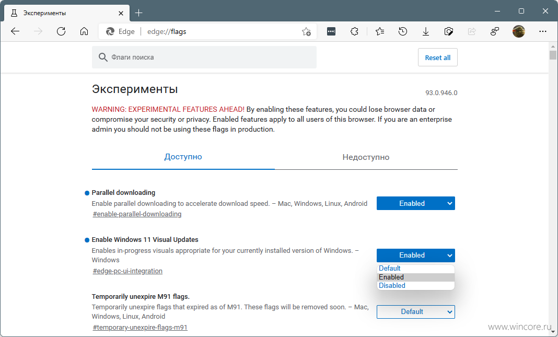
Task: Close the Эксперименты browser tab
Action: pyautogui.click(x=121, y=13)
